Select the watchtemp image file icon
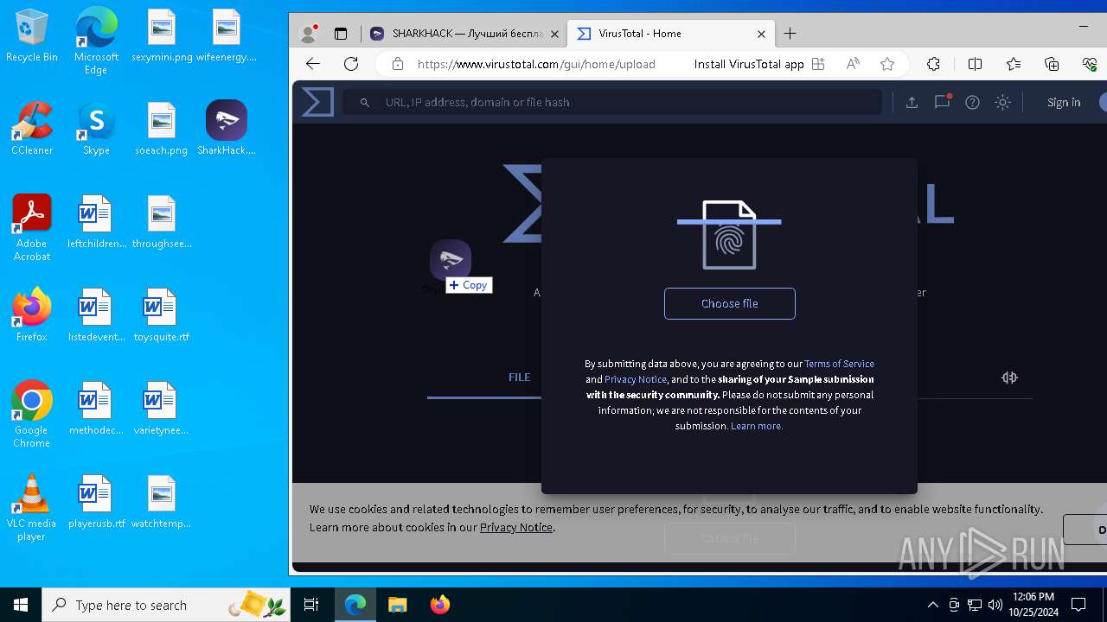This screenshot has width=1107, height=622. tap(162, 502)
